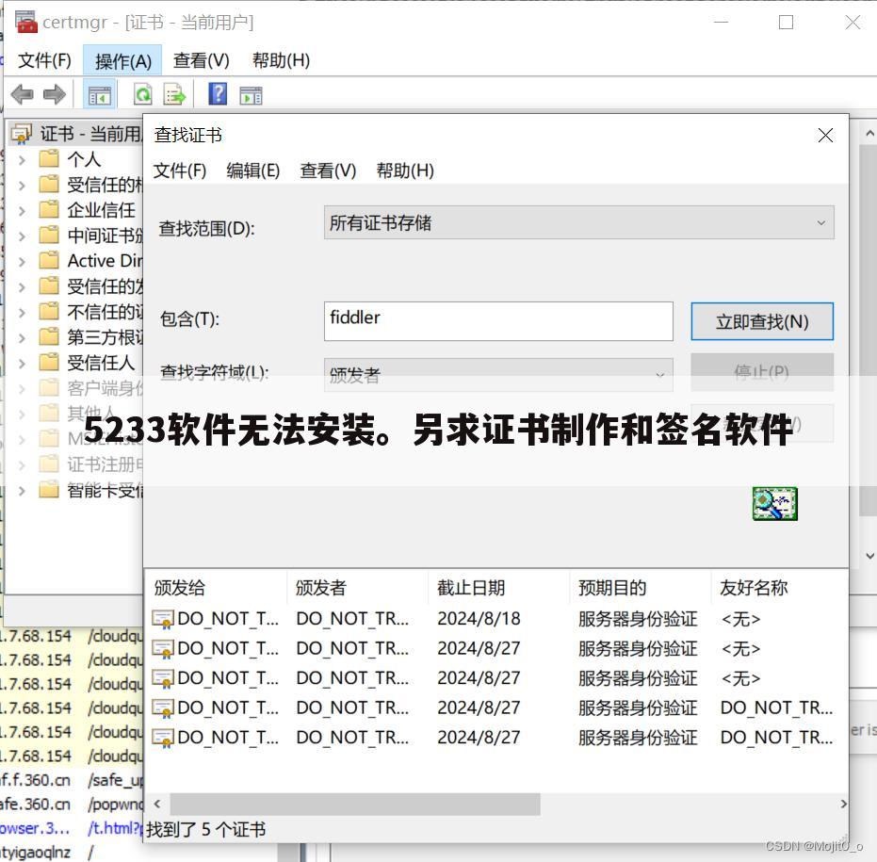Expand the 不信任的证书 tree node
Image resolution: width=877 pixels, height=862 pixels.
point(22,313)
